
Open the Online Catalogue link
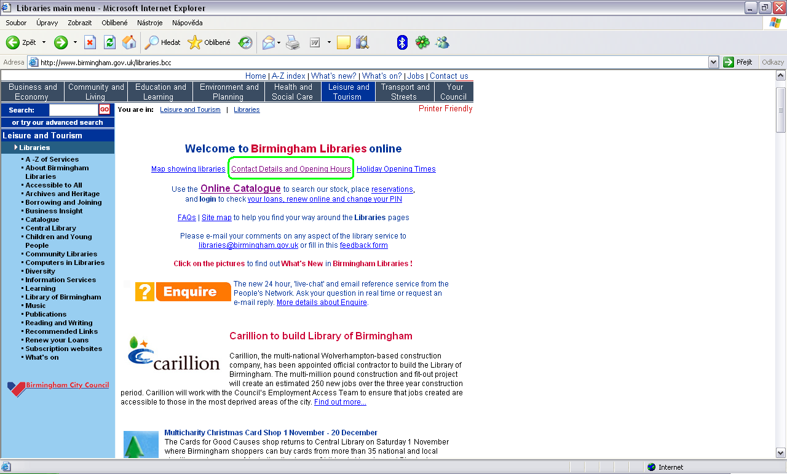240,189
